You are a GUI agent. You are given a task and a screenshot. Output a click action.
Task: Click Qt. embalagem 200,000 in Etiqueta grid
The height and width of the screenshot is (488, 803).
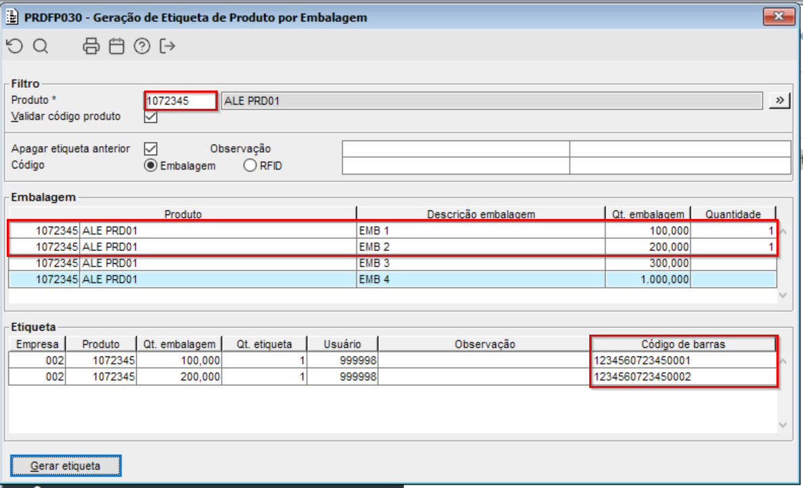(179, 377)
